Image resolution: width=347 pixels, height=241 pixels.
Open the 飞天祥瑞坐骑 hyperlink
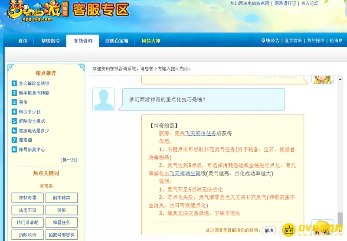[x=185, y=173]
